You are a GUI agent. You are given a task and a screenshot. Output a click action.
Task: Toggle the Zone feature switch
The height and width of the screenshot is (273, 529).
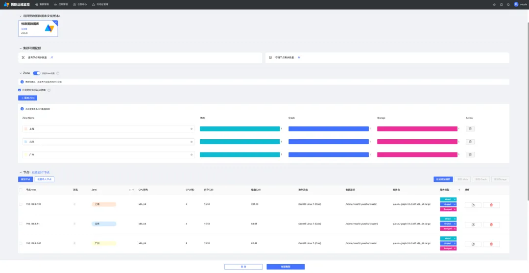tap(36, 73)
